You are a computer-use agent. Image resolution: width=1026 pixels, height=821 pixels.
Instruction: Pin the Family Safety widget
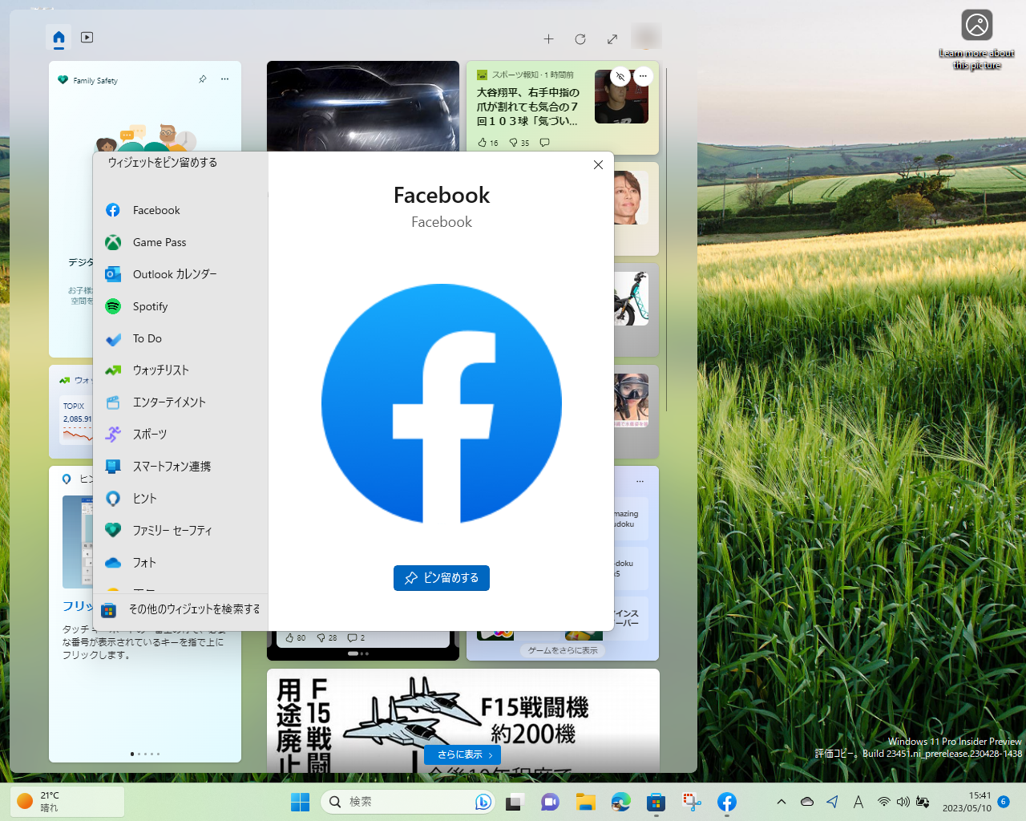coord(202,79)
